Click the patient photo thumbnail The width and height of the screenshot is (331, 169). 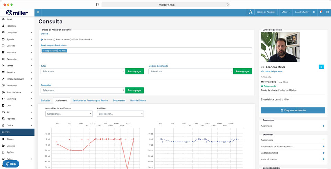(x=280, y=47)
